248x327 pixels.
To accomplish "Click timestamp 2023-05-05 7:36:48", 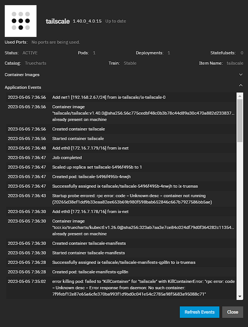I will pyautogui.click(x=27, y=148).
